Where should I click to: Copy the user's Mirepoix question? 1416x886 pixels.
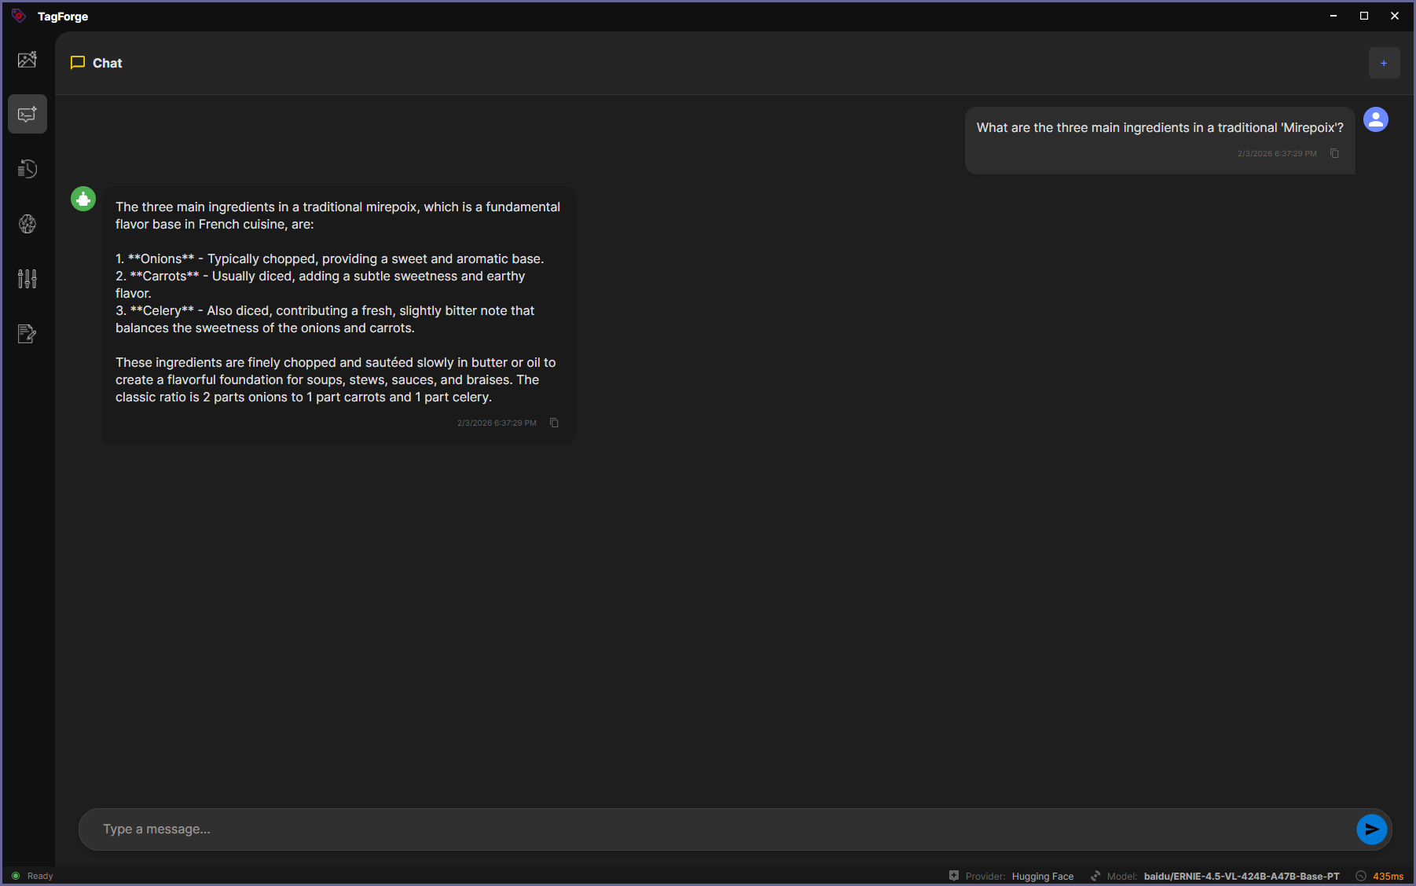[x=1334, y=153]
